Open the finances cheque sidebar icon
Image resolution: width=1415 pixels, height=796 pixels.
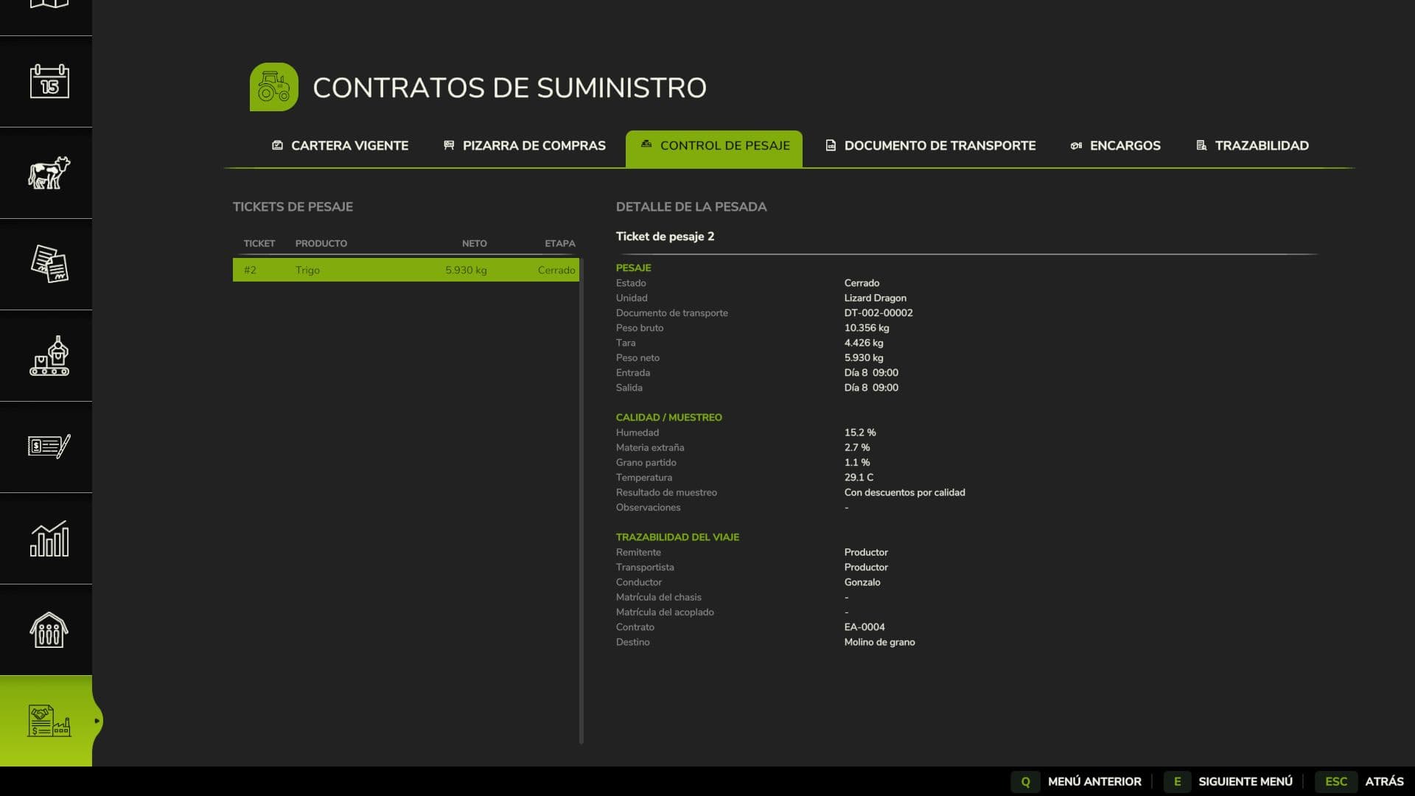(49, 447)
